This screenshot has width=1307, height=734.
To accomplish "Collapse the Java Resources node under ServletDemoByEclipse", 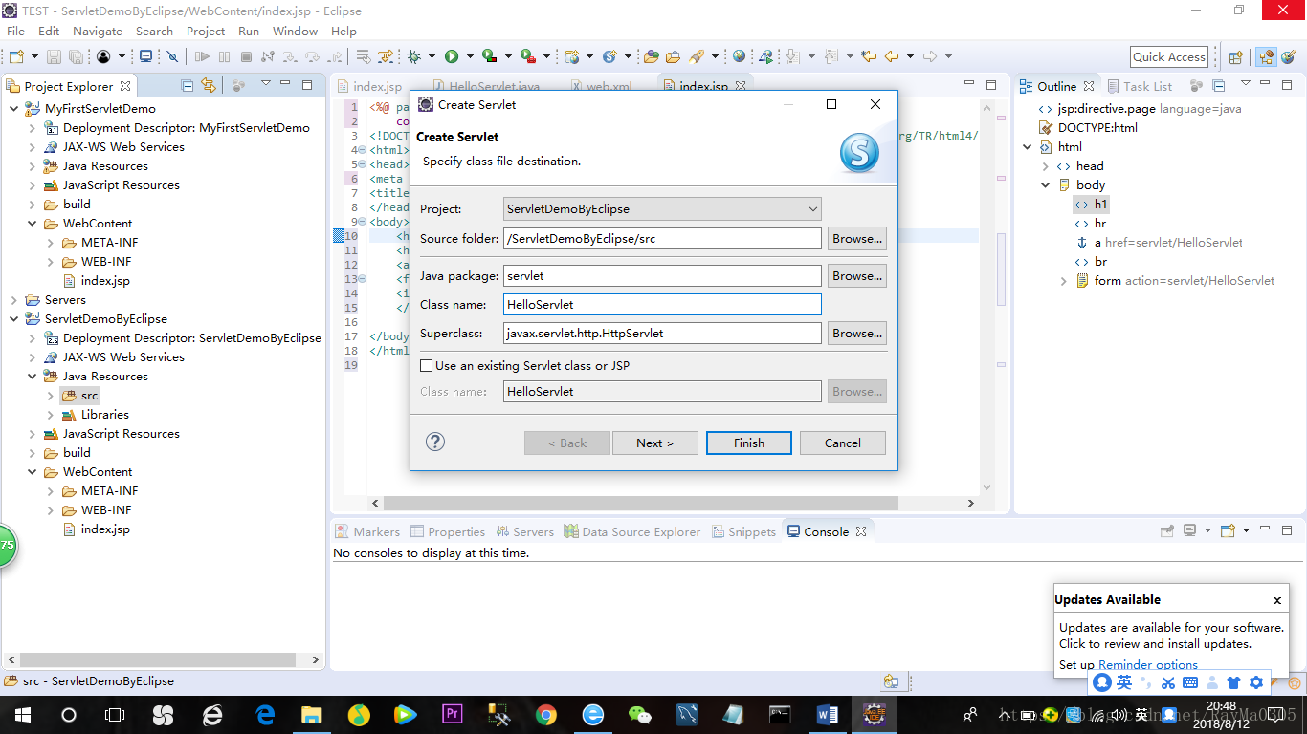I will pos(32,376).
